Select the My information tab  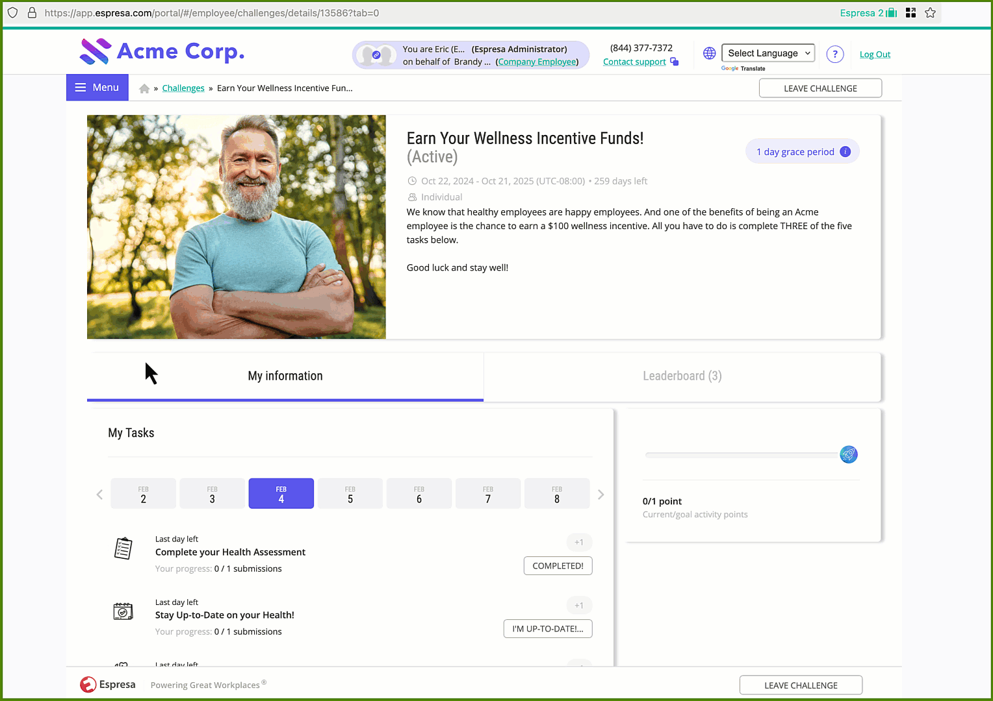(285, 376)
